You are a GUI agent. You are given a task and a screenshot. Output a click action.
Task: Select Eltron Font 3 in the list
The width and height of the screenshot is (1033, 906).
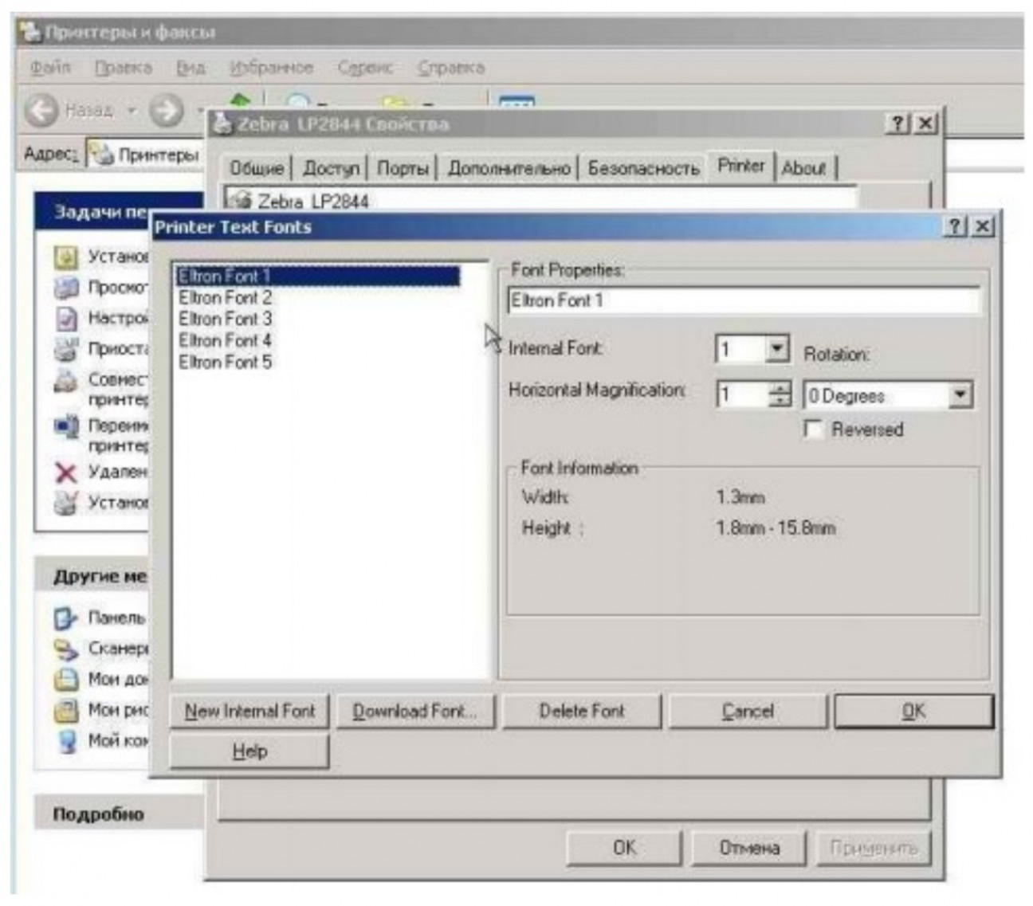click(x=225, y=319)
